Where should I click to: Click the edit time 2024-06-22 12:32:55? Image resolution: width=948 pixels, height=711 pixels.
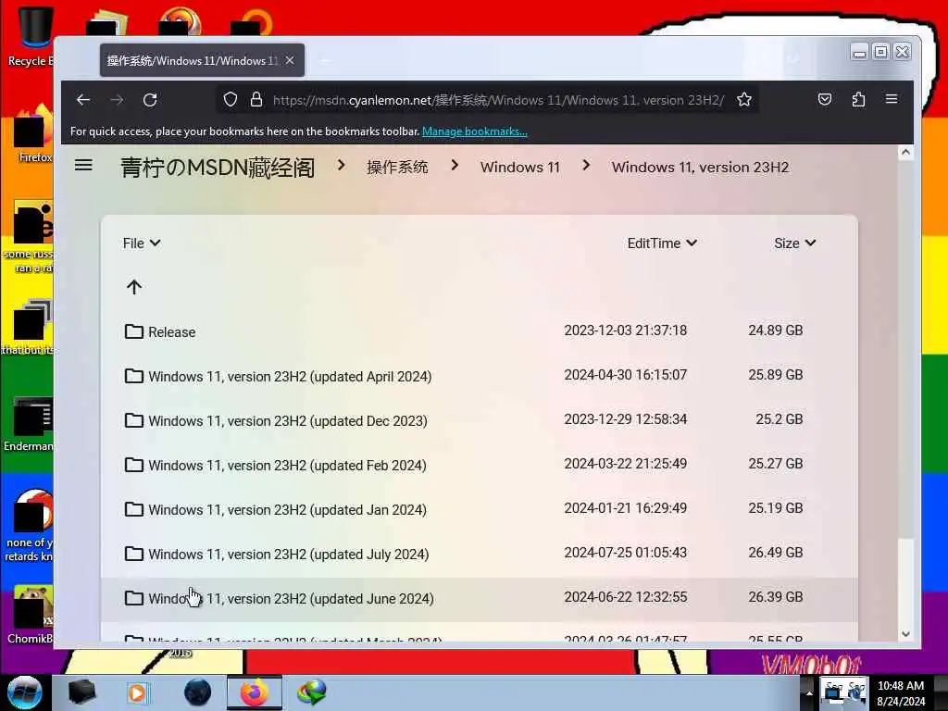point(626,597)
